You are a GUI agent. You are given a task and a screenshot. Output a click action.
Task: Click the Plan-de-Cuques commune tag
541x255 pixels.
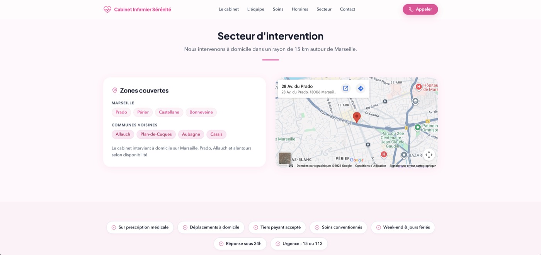(156, 134)
